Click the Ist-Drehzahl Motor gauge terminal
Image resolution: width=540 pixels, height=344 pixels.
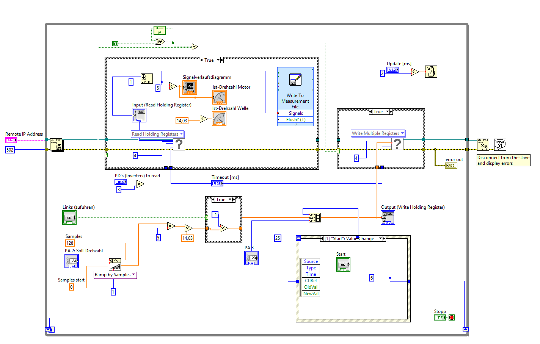pyautogui.click(x=220, y=97)
